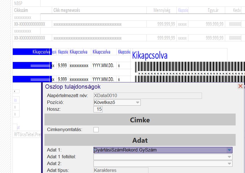
Task: Click the RFTörzsTétel.Pre field in report
Action: (27, 134)
